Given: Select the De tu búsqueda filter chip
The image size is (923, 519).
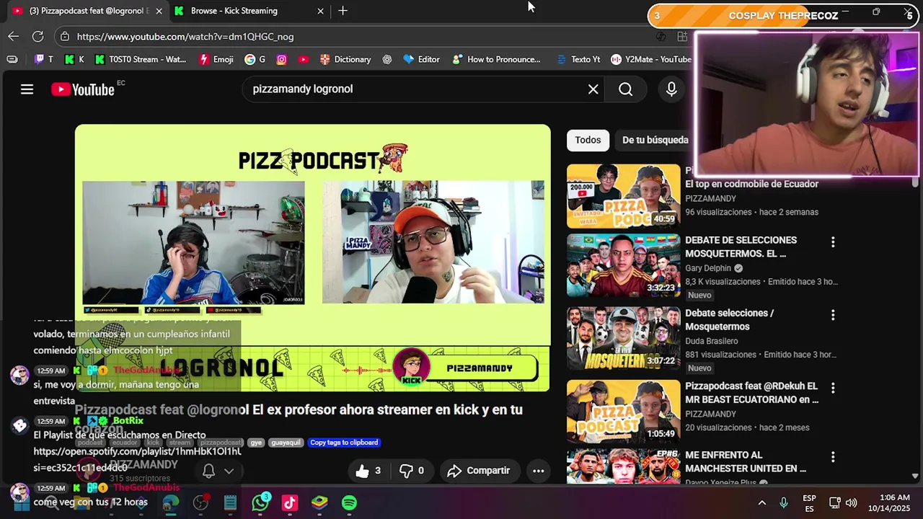Looking at the screenshot, I should tap(655, 140).
